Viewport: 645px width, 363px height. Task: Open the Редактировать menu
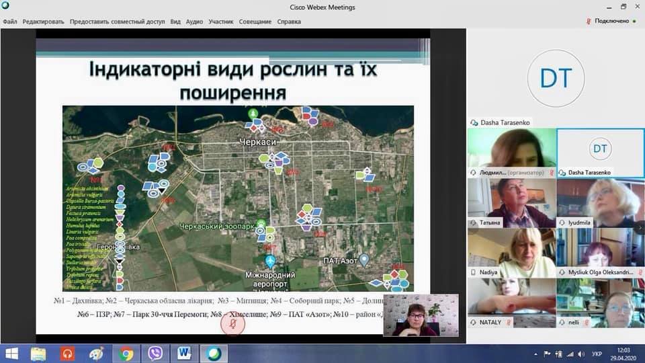pyautogui.click(x=43, y=22)
